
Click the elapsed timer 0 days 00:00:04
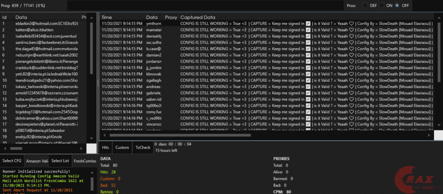pos(173,144)
